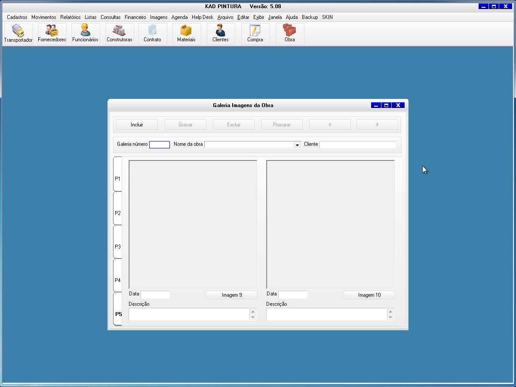Switch to the P1 tab
This screenshot has height=387, width=516.
[117, 178]
